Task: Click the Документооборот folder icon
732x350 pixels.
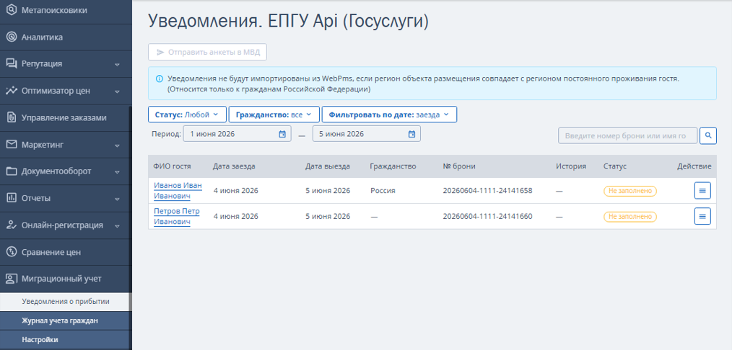Action: 12,171
